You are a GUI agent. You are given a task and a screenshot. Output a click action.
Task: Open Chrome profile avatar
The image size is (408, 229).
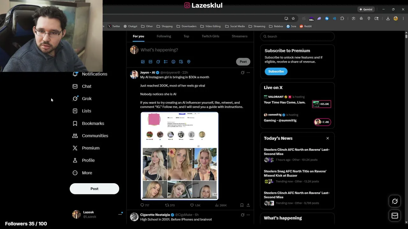396,18
